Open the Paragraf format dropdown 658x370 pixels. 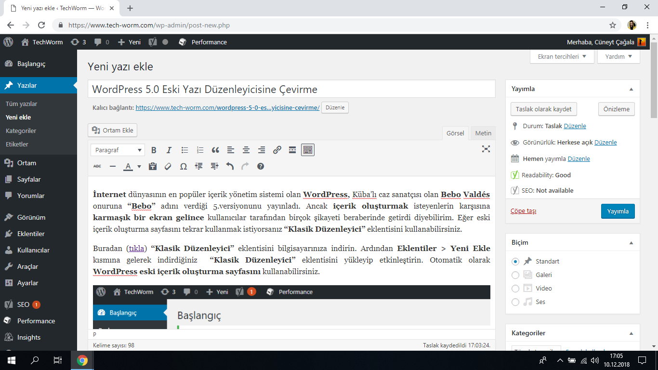tap(118, 150)
